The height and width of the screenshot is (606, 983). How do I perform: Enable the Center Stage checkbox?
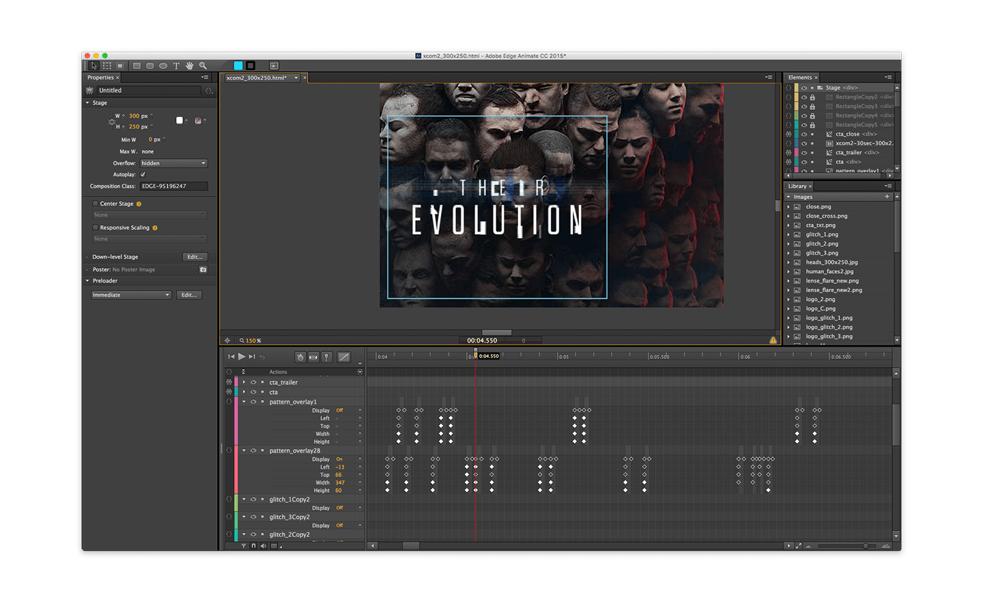pos(96,203)
